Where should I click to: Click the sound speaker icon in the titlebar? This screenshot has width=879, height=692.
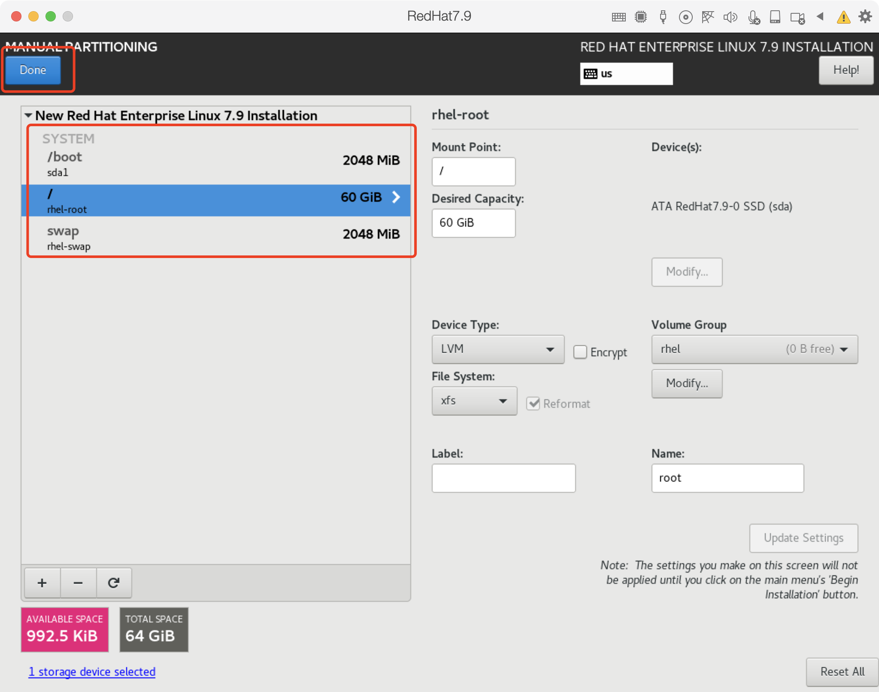[730, 17]
